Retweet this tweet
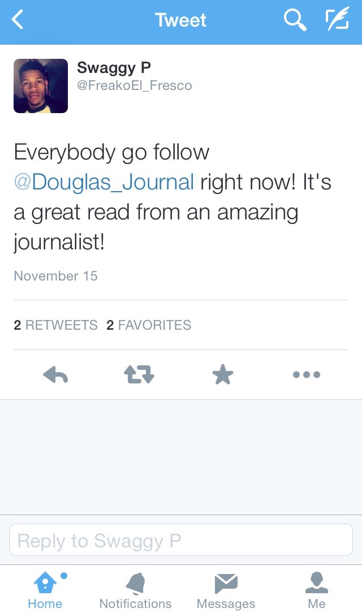Image resolution: width=362 pixels, height=613 pixels. (139, 374)
